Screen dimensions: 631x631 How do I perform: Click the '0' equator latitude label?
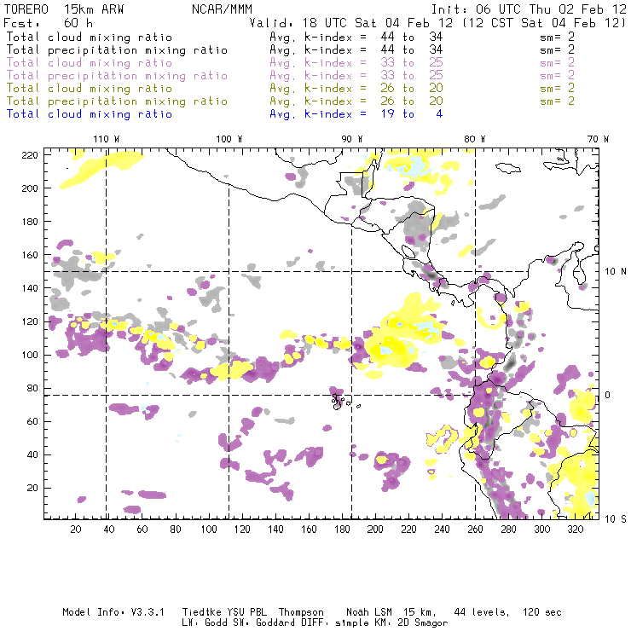coord(608,395)
